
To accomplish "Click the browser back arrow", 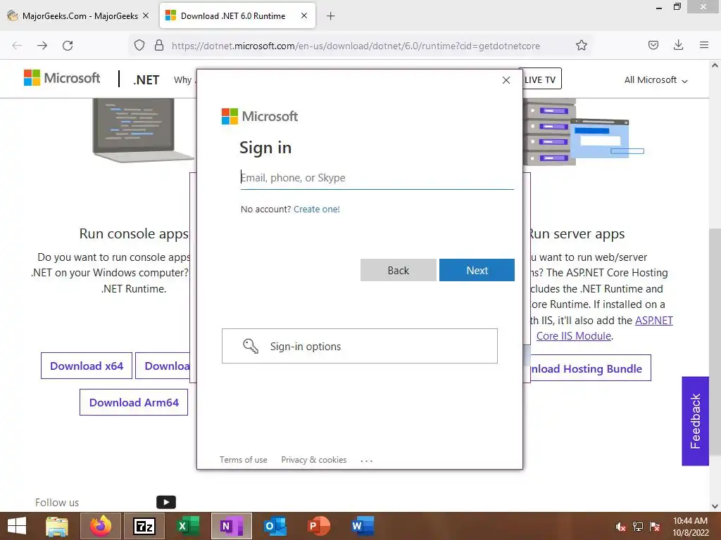I will (x=17, y=46).
